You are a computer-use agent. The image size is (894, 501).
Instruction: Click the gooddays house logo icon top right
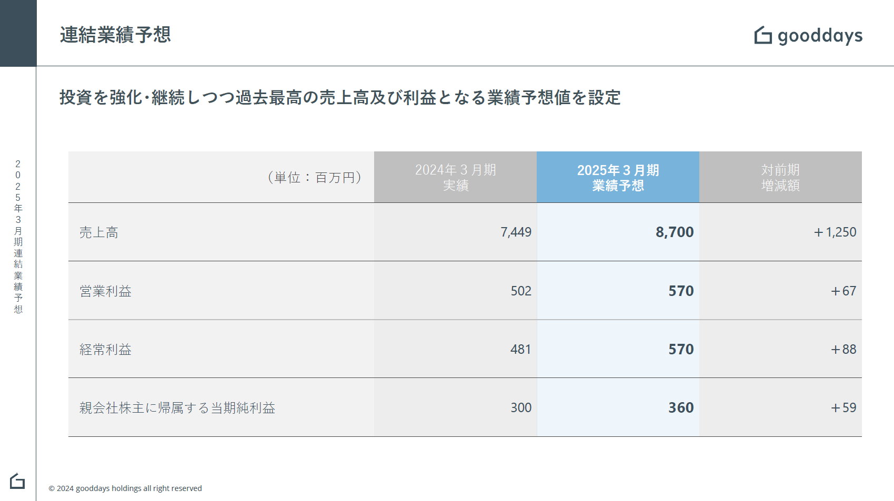click(763, 35)
